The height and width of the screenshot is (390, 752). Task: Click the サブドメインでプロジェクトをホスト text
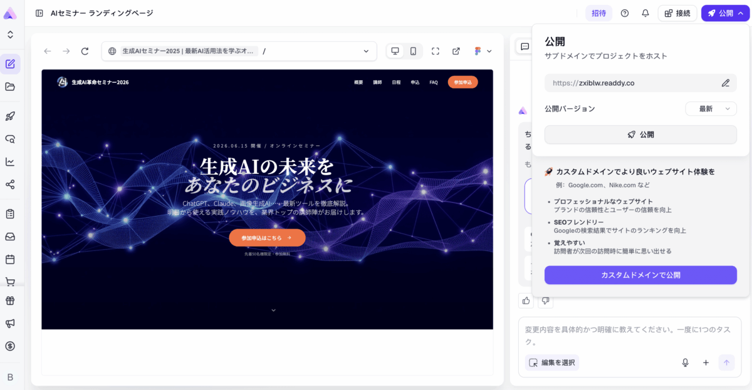click(606, 56)
